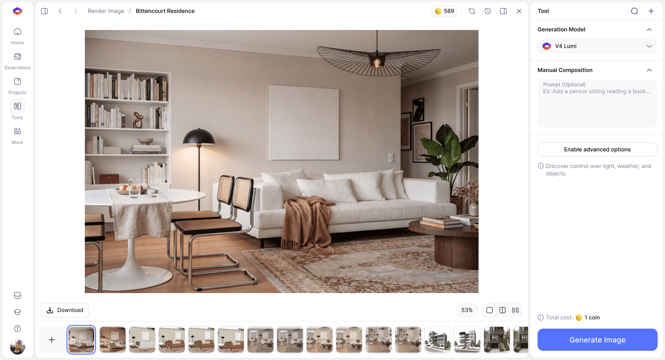Select the second thumbnail with brown sofa
The image size is (665, 360).
tap(113, 340)
